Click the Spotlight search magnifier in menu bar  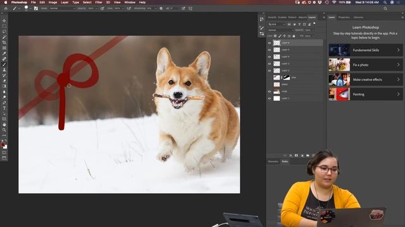pos(385,3)
